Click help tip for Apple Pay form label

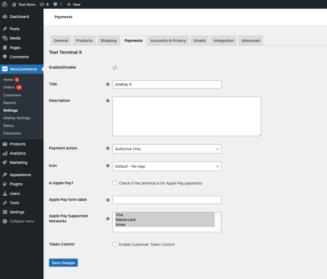pyautogui.click(x=108, y=200)
